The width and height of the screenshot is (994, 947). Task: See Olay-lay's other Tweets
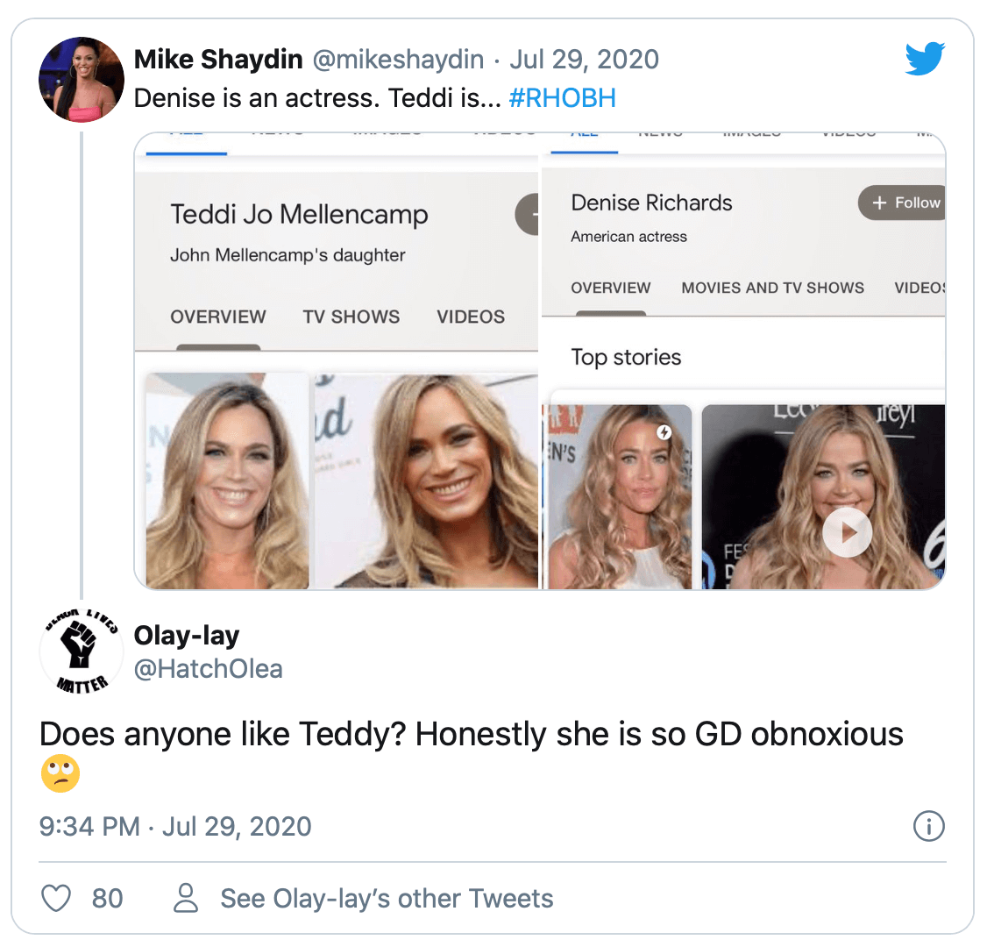point(387,898)
